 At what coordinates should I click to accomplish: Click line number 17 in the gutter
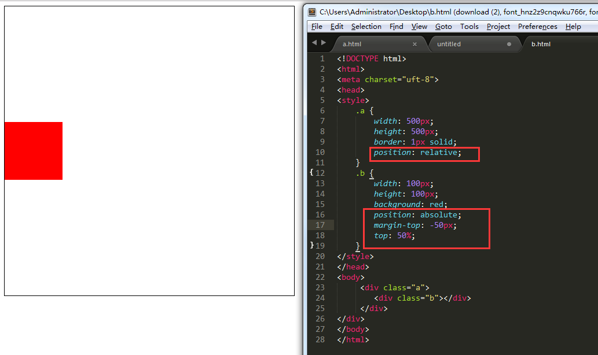point(320,225)
